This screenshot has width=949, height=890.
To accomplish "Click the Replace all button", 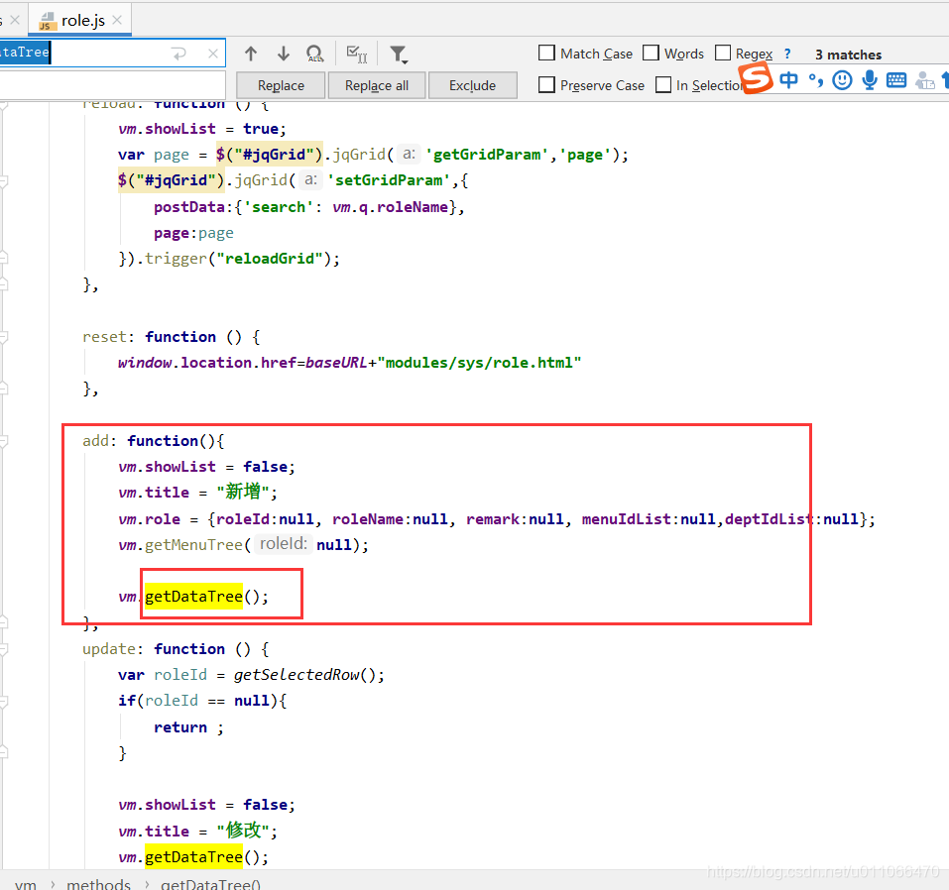I will (x=377, y=85).
